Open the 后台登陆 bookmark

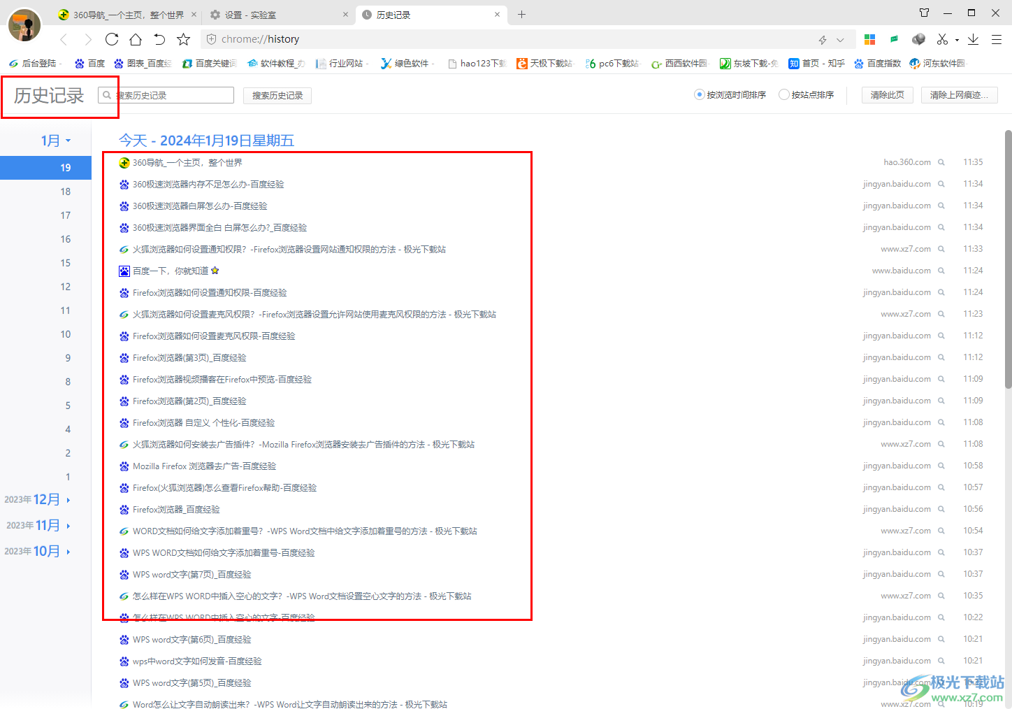click(x=34, y=63)
